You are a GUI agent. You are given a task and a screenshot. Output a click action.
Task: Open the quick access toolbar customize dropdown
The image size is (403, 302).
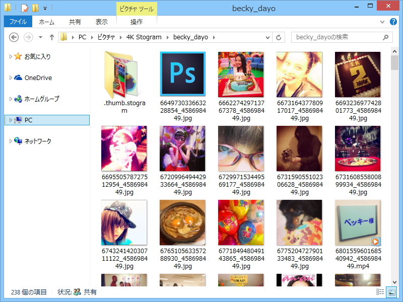pyautogui.click(x=45, y=9)
